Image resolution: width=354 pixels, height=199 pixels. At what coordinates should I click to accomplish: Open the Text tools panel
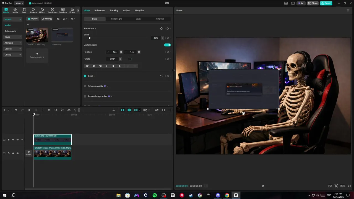[x=24, y=11]
